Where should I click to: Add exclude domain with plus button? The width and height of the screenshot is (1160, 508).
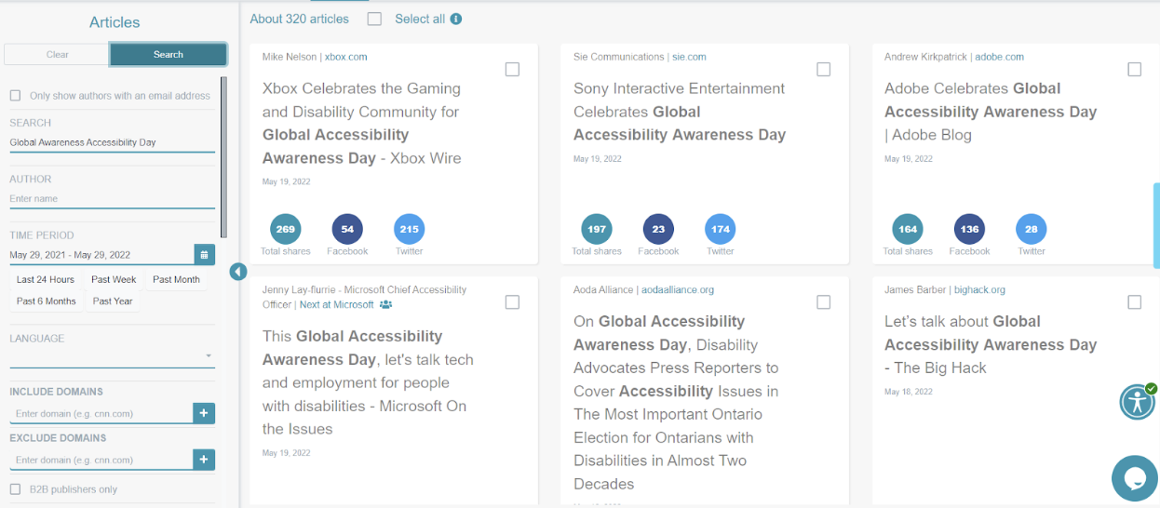pos(205,460)
